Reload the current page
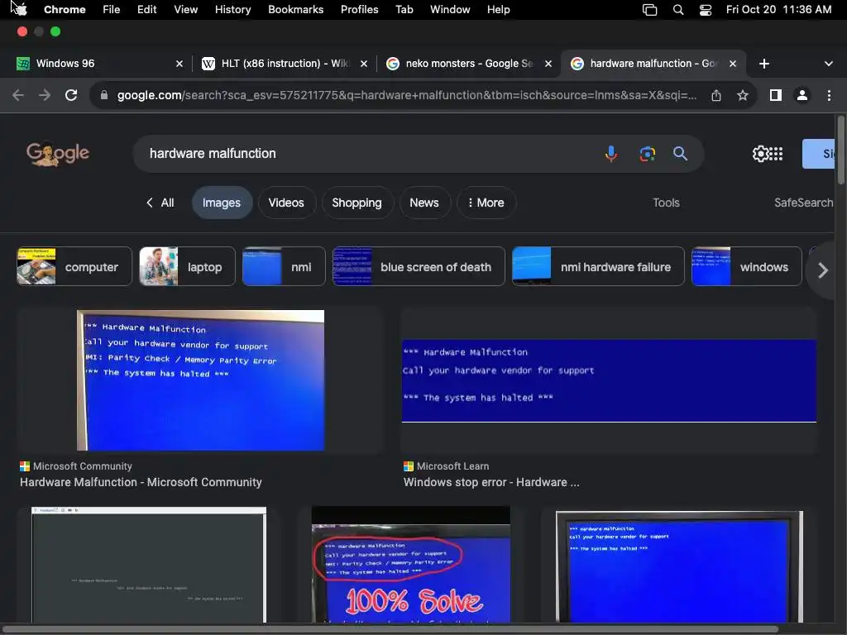The width and height of the screenshot is (847, 635). tap(71, 96)
